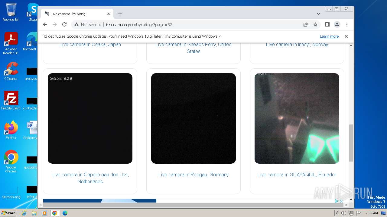Open the Learn more link
The height and width of the screenshot is (217, 387).
[x=329, y=36]
